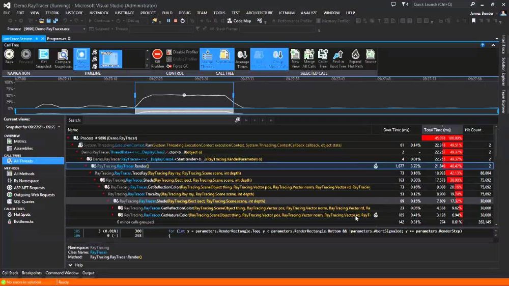Screen dimensions: 509x286
Task: Click the selected point on timeline graph
Action: [x=184, y=95]
